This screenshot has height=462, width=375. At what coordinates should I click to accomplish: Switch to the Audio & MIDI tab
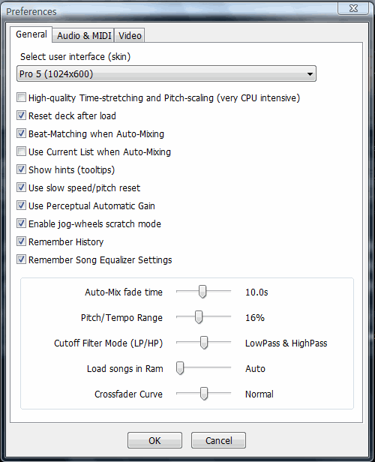[84, 36]
